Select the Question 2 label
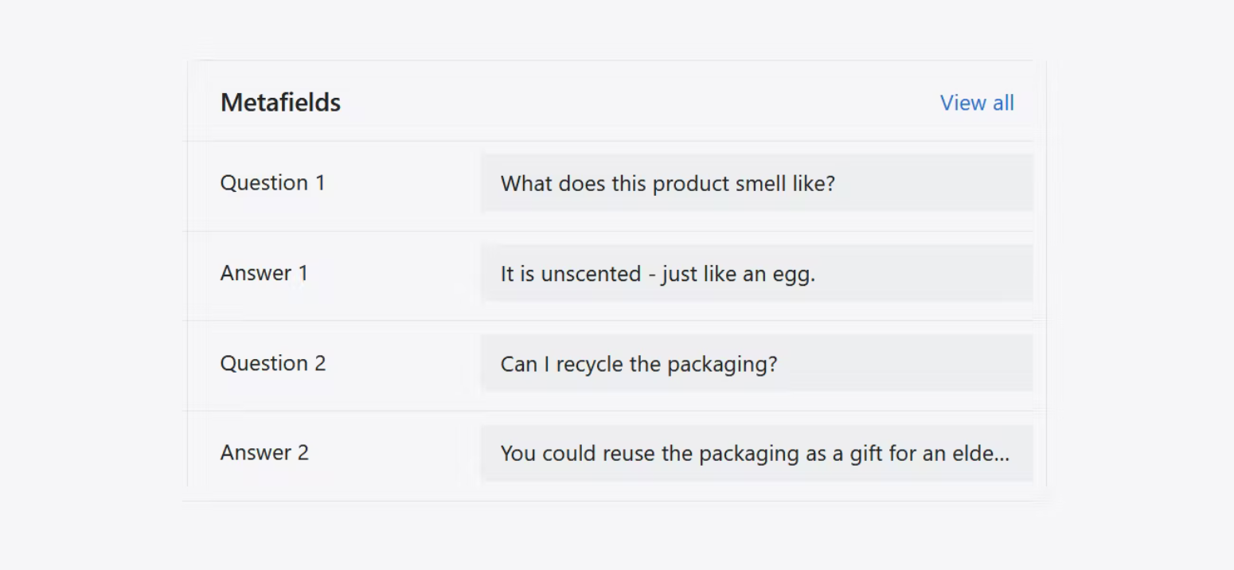Screen dimensions: 1234x570 [x=273, y=363]
